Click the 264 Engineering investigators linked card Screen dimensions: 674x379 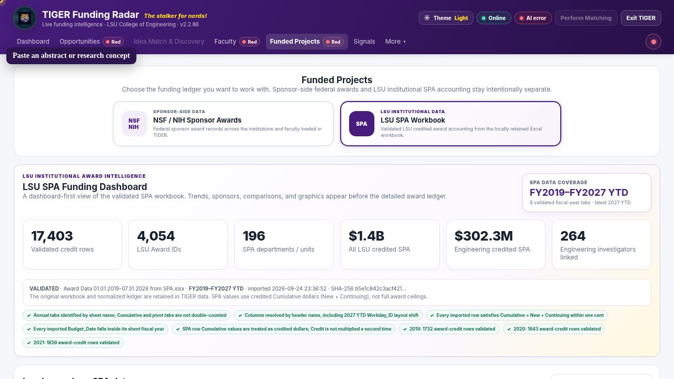[x=602, y=245]
